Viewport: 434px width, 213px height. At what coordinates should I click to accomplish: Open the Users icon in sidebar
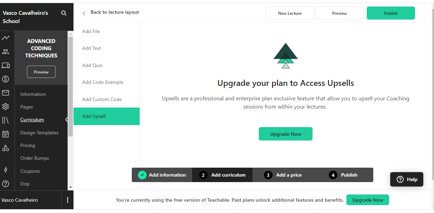(6, 52)
